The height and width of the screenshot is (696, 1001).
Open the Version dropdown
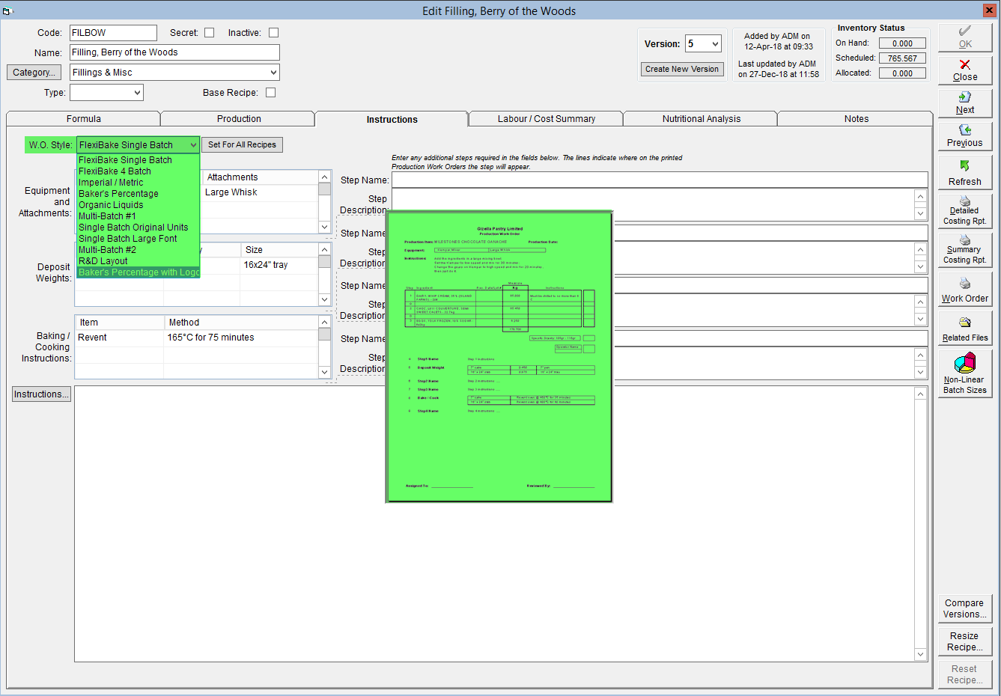coord(704,44)
